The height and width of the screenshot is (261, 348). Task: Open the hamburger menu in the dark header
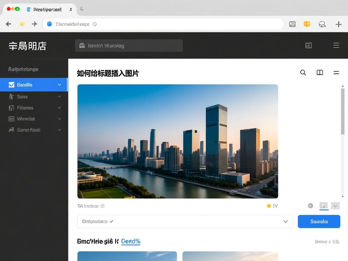coord(336,46)
